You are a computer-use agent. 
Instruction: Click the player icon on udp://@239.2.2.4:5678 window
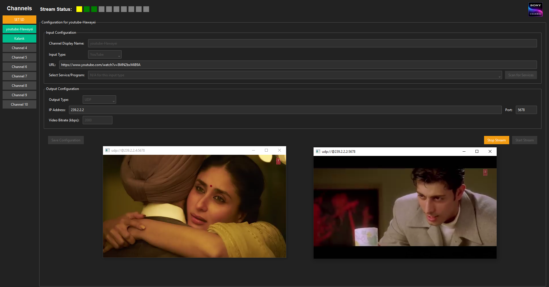(107, 150)
